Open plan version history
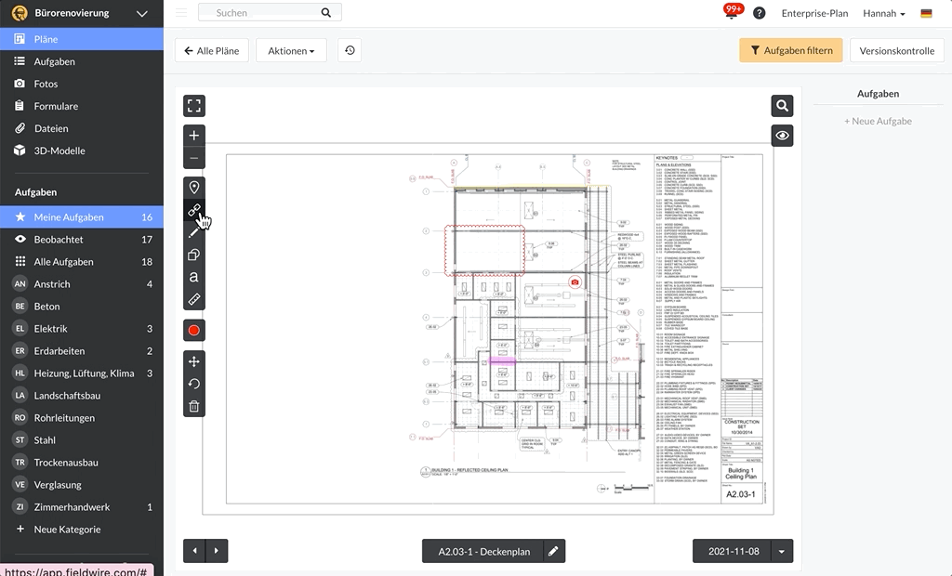952x576 pixels. click(x=350, y=50)
